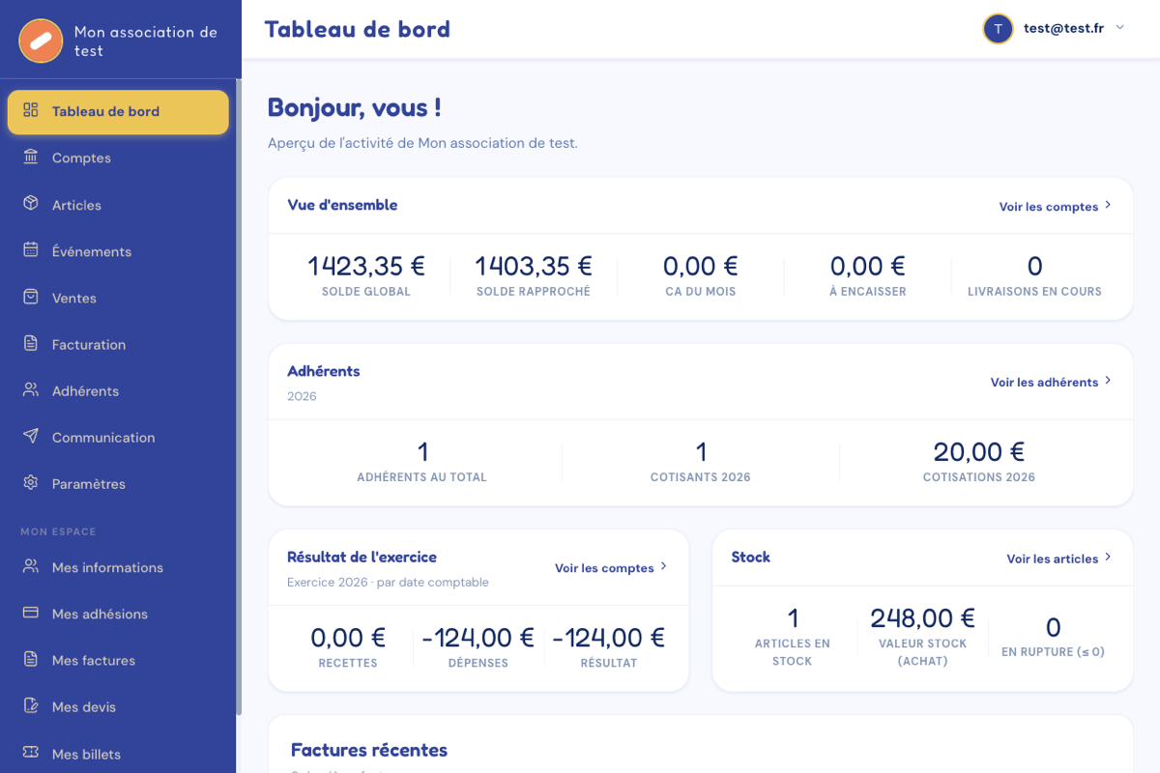
Task: Open Mes adhésions
Action: tap(118, 614)
